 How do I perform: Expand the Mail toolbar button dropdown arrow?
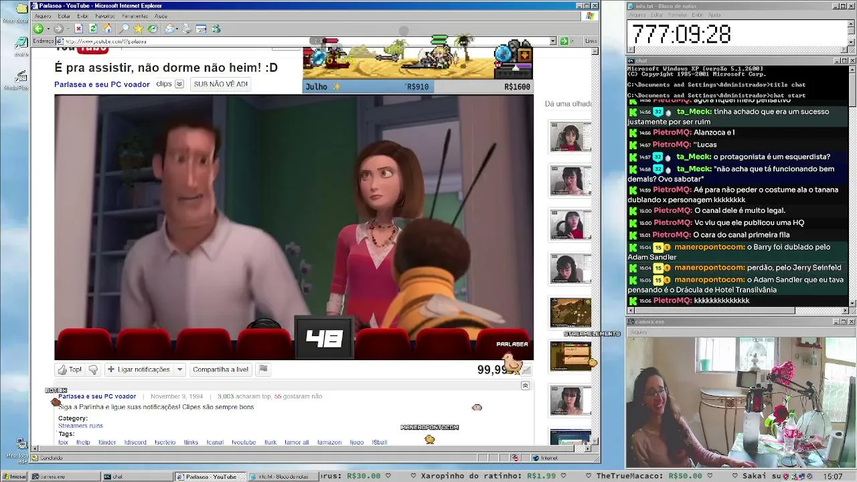(x=177, y=29)
